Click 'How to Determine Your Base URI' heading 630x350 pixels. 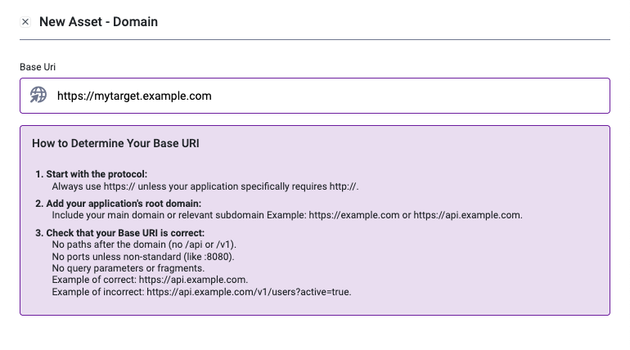[x=115, y=143]
